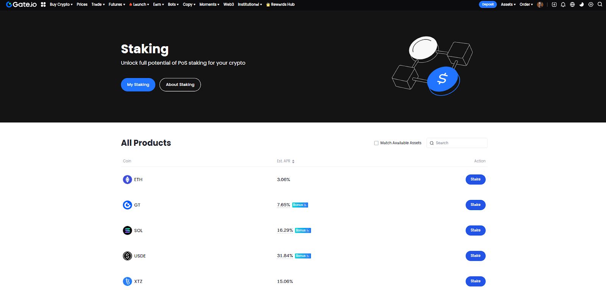Click the search magnifier in the top bar

pyautogui.click(x=600, y=5)
